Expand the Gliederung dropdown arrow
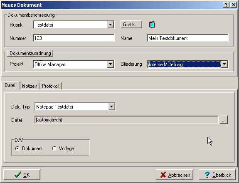 [224, 64]
